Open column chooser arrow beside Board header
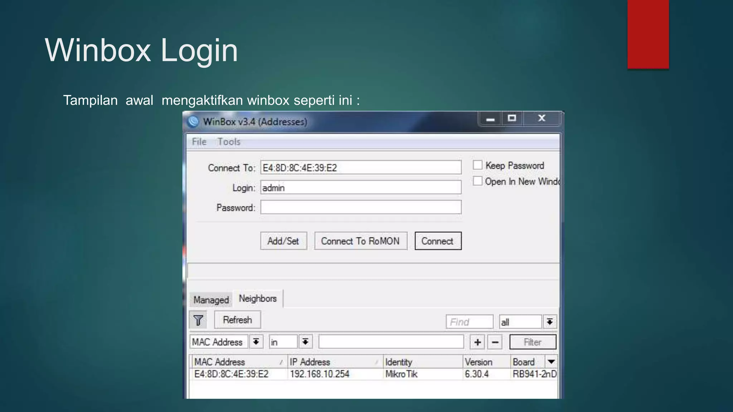Viewport: 733px width, 412px height. [551, 362]
